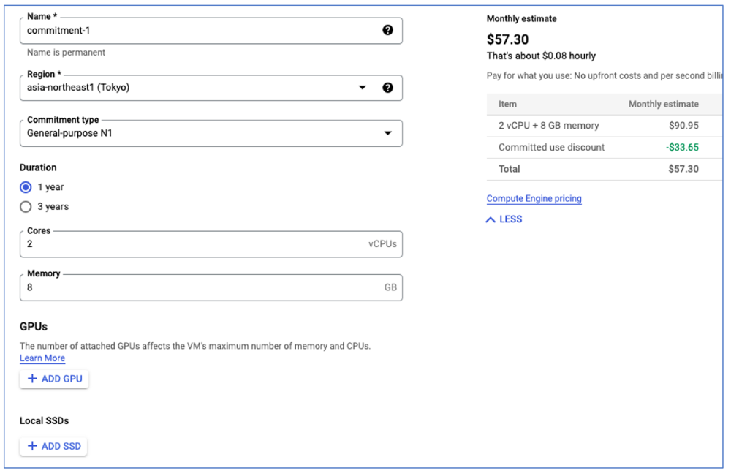Focus the Memory input field

190,287
